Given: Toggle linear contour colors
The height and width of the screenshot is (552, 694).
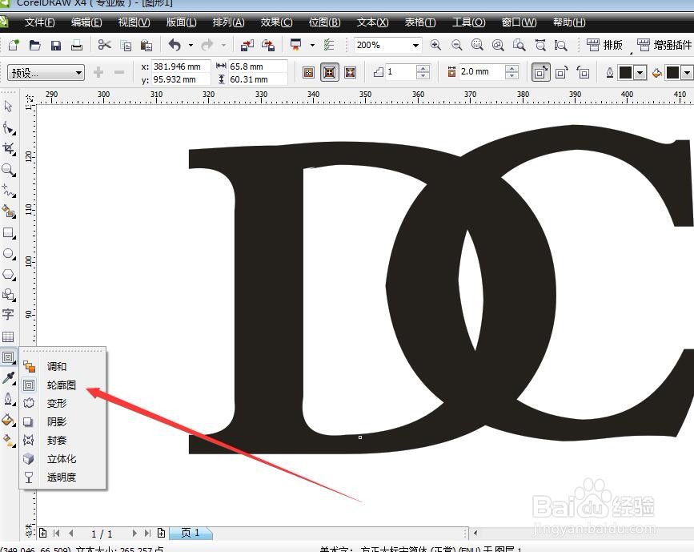Looking at the screenshot, I should (x=540, y=72).
